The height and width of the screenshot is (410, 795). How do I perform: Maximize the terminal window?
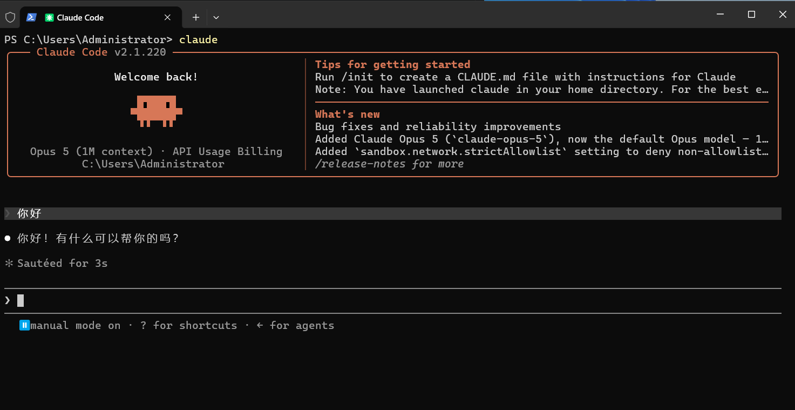click(751, 15)
